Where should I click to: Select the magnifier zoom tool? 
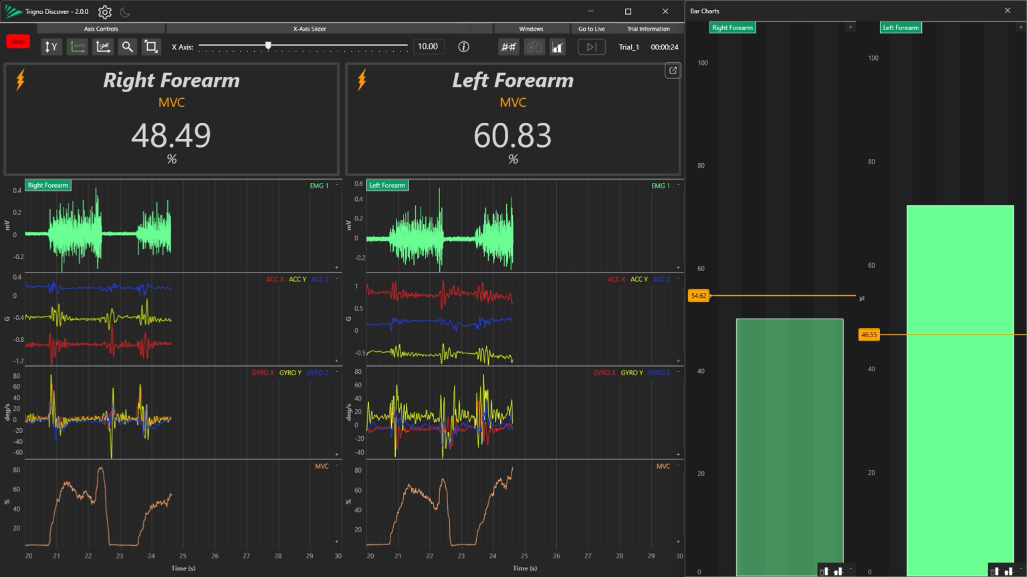(127, 47)
